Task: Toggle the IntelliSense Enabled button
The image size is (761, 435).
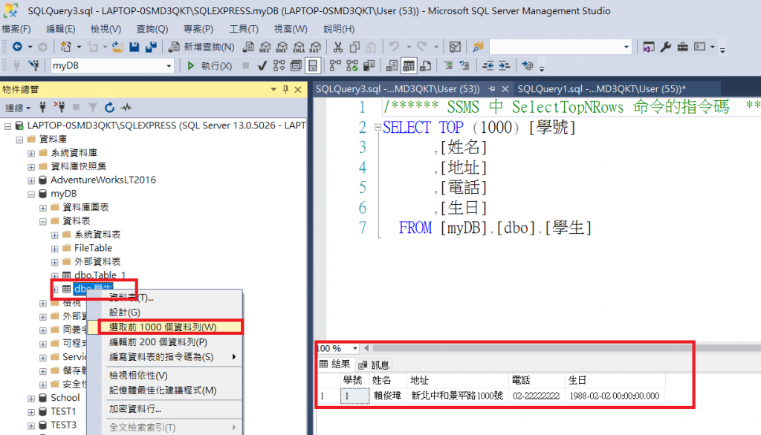Action: pyautogui.click(x=313, y=65)
